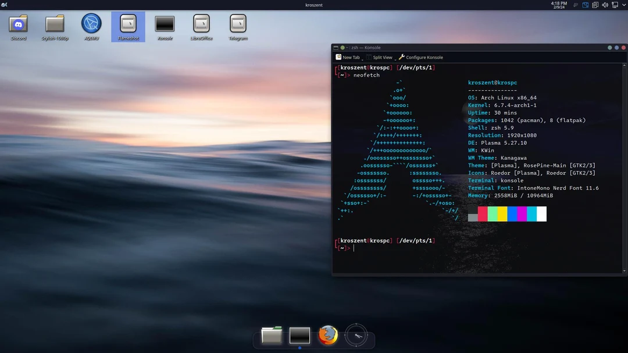Launch LibreOffice from the desktop
Image resolution: width=628 pixels, height=353 pixels.
[x=201, y=27]
